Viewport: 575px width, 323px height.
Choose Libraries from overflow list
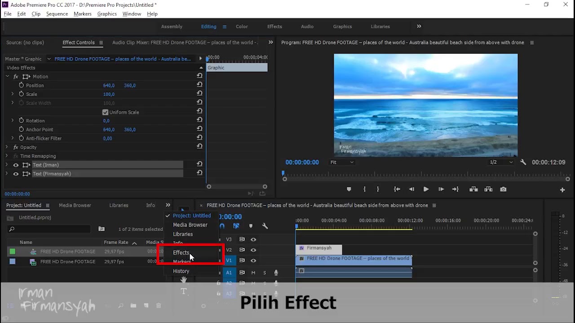click(x=183, y=234)
